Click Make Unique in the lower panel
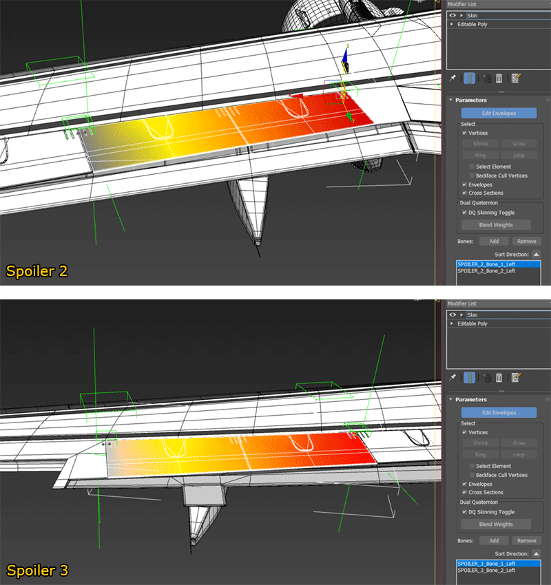 tap(486, 377)
